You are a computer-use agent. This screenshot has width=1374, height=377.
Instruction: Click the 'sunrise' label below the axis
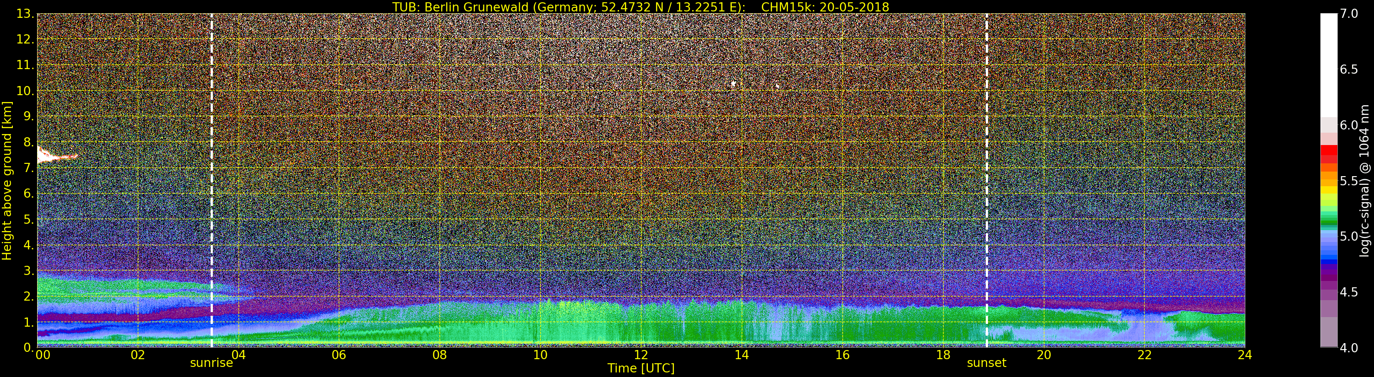tap(212, 363)
